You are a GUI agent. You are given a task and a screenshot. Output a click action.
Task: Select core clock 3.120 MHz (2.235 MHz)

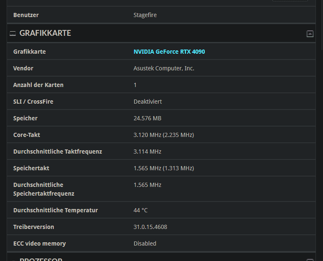click(164, 135)
